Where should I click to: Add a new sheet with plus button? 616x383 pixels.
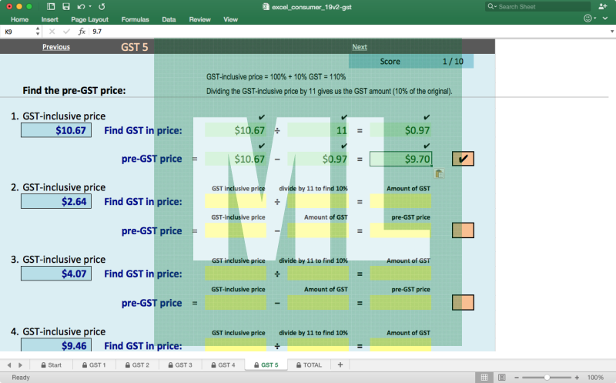coord(340,365)
